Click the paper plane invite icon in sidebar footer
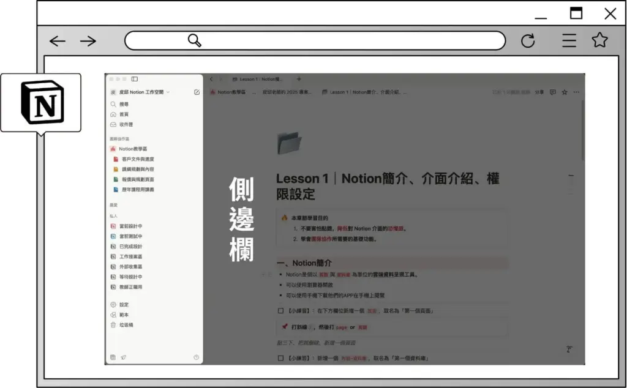Screen dimensions: 627x388 point(124,357)
